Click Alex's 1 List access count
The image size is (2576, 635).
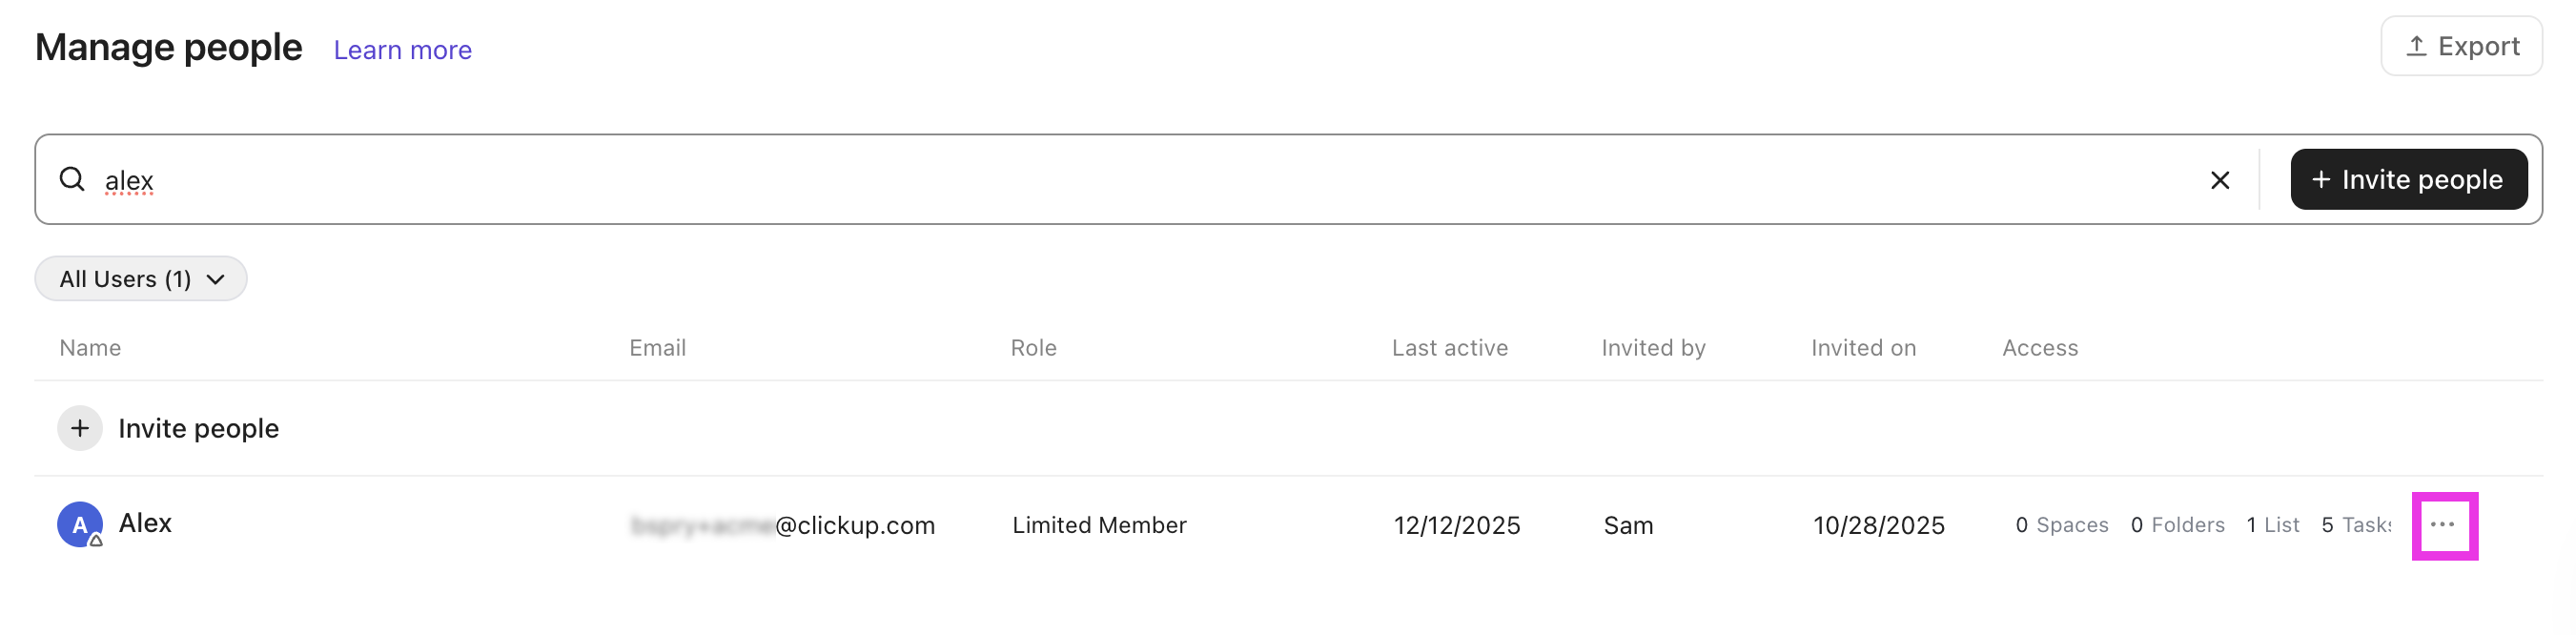(2272, 525)
